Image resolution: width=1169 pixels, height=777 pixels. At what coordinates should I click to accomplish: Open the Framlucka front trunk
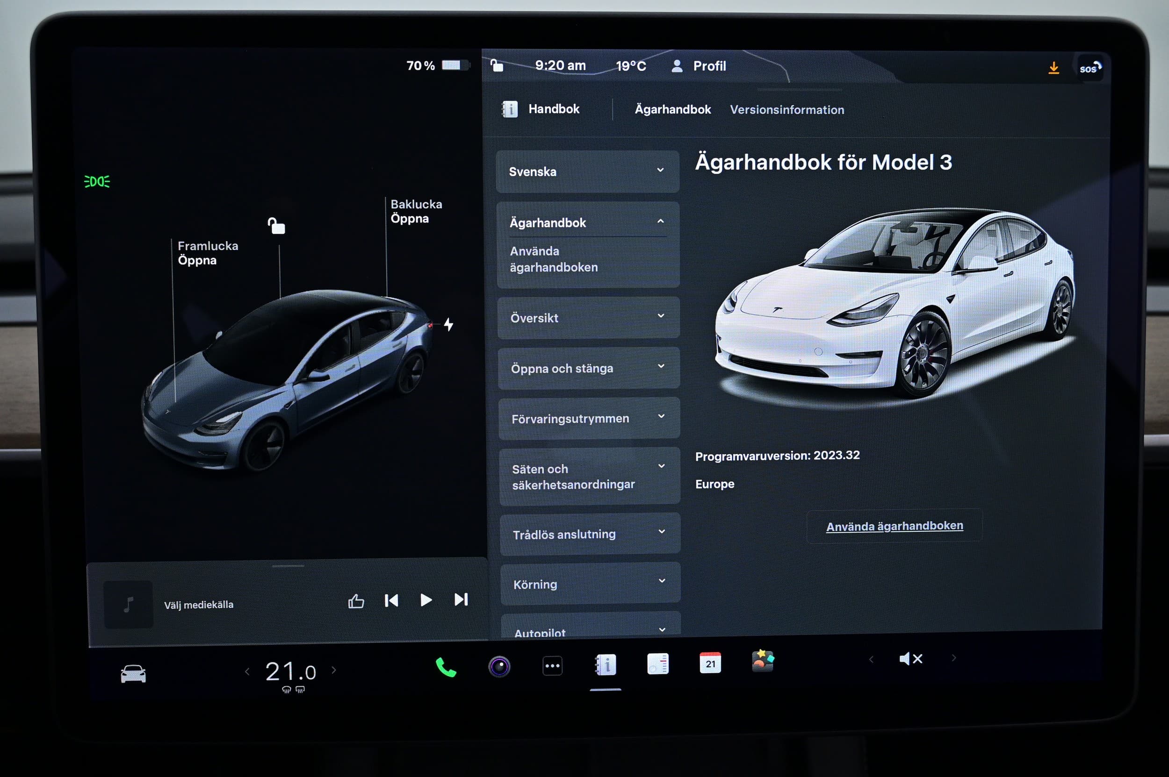[x=208, y=253]
